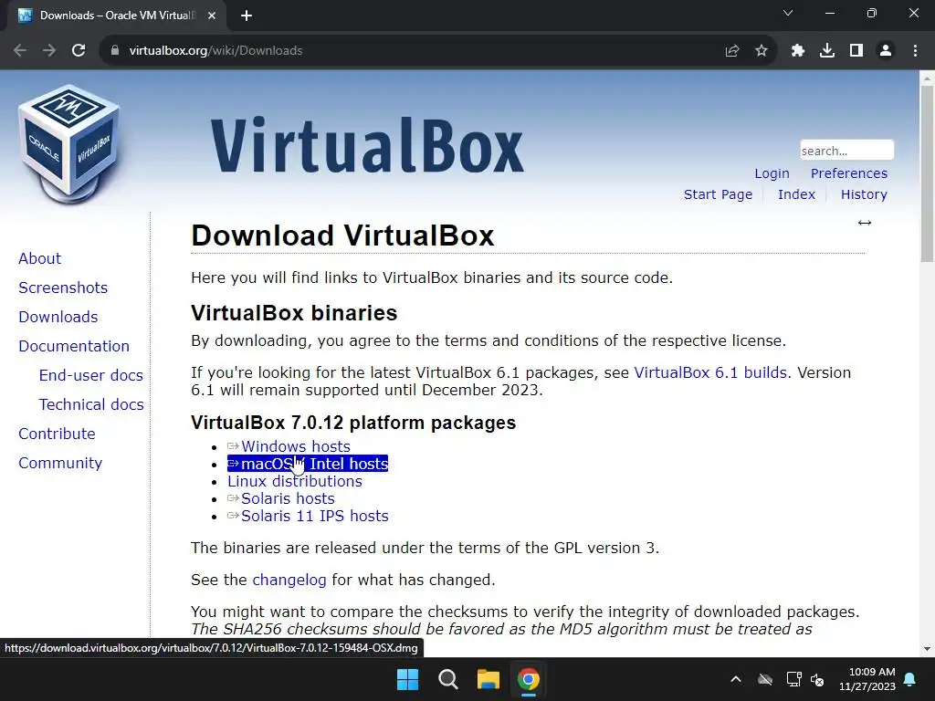Open the notifications bell icon
This screenshot has height=701, width=935.
(x=910, y=679)
